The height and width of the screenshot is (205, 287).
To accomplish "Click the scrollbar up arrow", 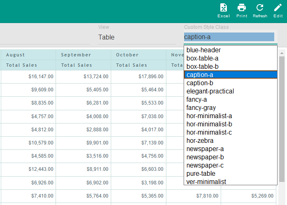I will (x=282, y=53).
